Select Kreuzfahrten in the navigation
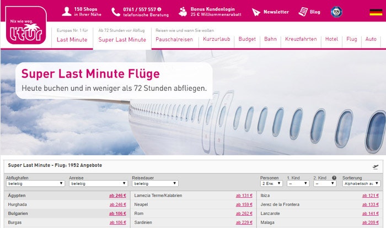The height and width of the screenshot is (228, 386). coord(301,39)
